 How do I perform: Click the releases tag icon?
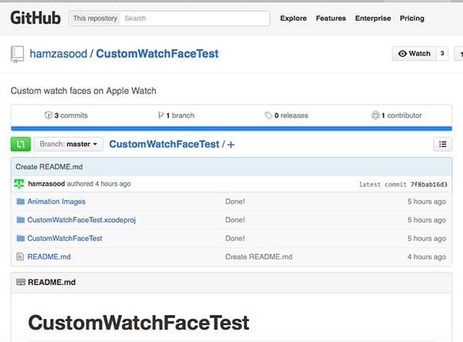pyautogui.click(x=268, y=115)
